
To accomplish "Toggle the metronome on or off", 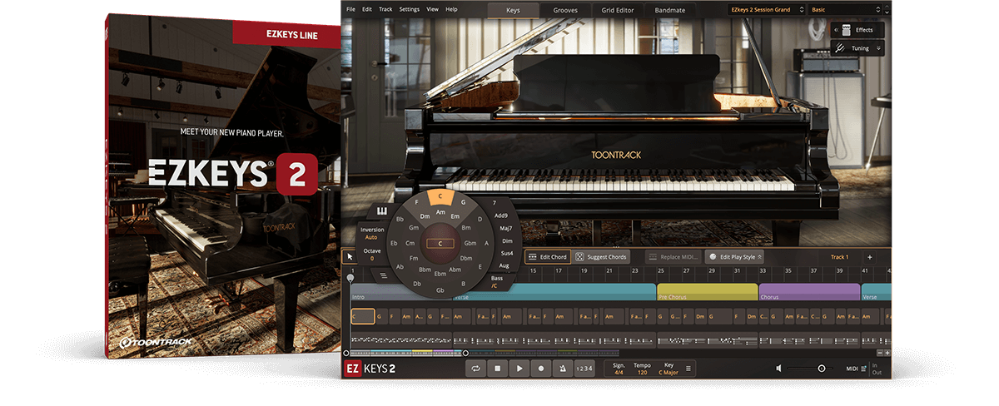I will click(563, 368).
